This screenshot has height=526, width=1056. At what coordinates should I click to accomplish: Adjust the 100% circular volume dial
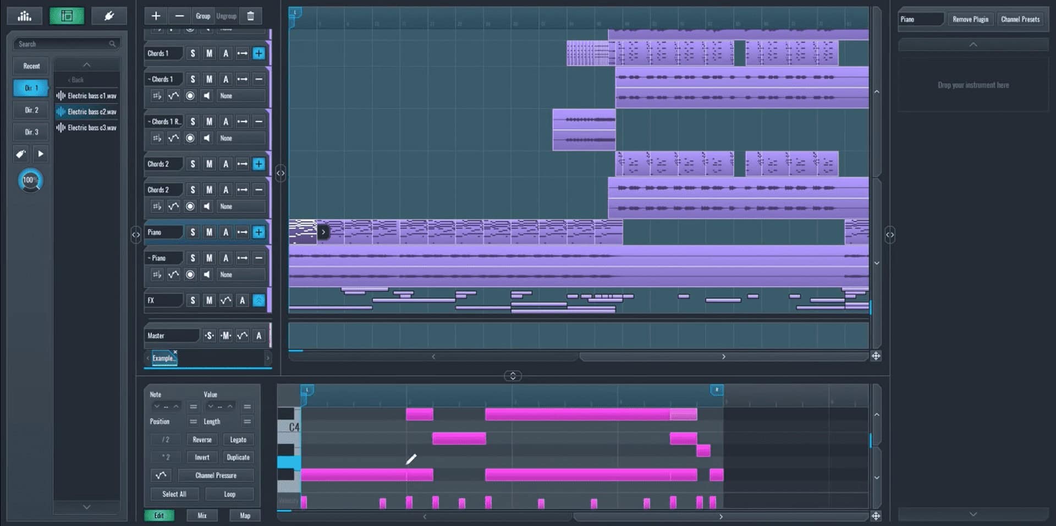tap(30, 180)
